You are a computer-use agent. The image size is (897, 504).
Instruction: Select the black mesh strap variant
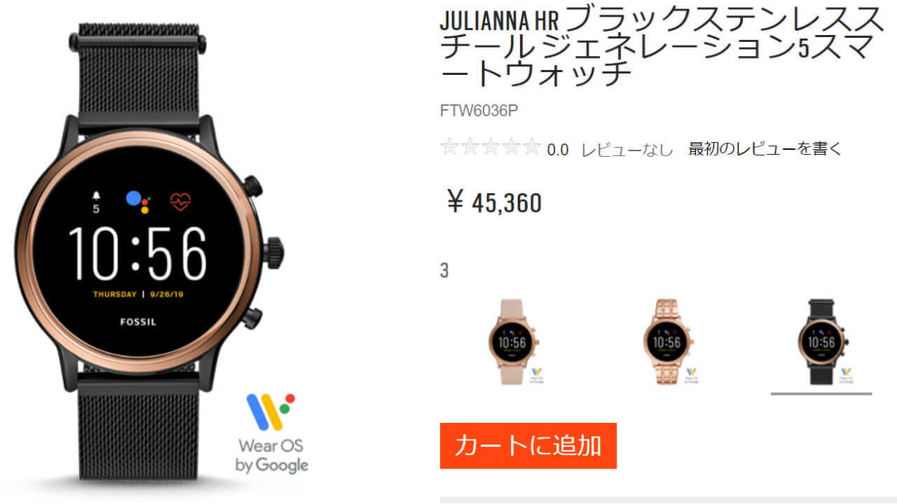pyautogui.click(x=821, y=341)
